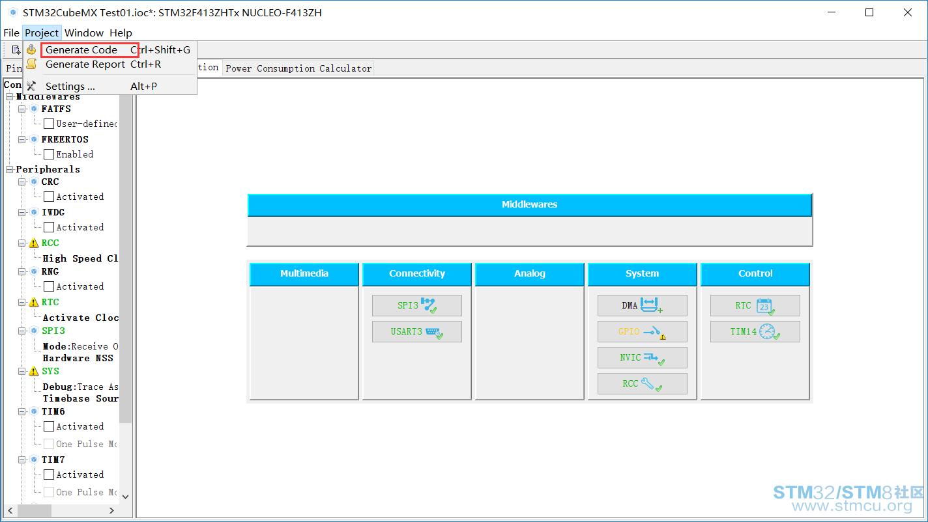This screenshot has width=928, height=522.
Task: Select the 'Hardware NSS' row under SPI3
Action: point(78,358)
